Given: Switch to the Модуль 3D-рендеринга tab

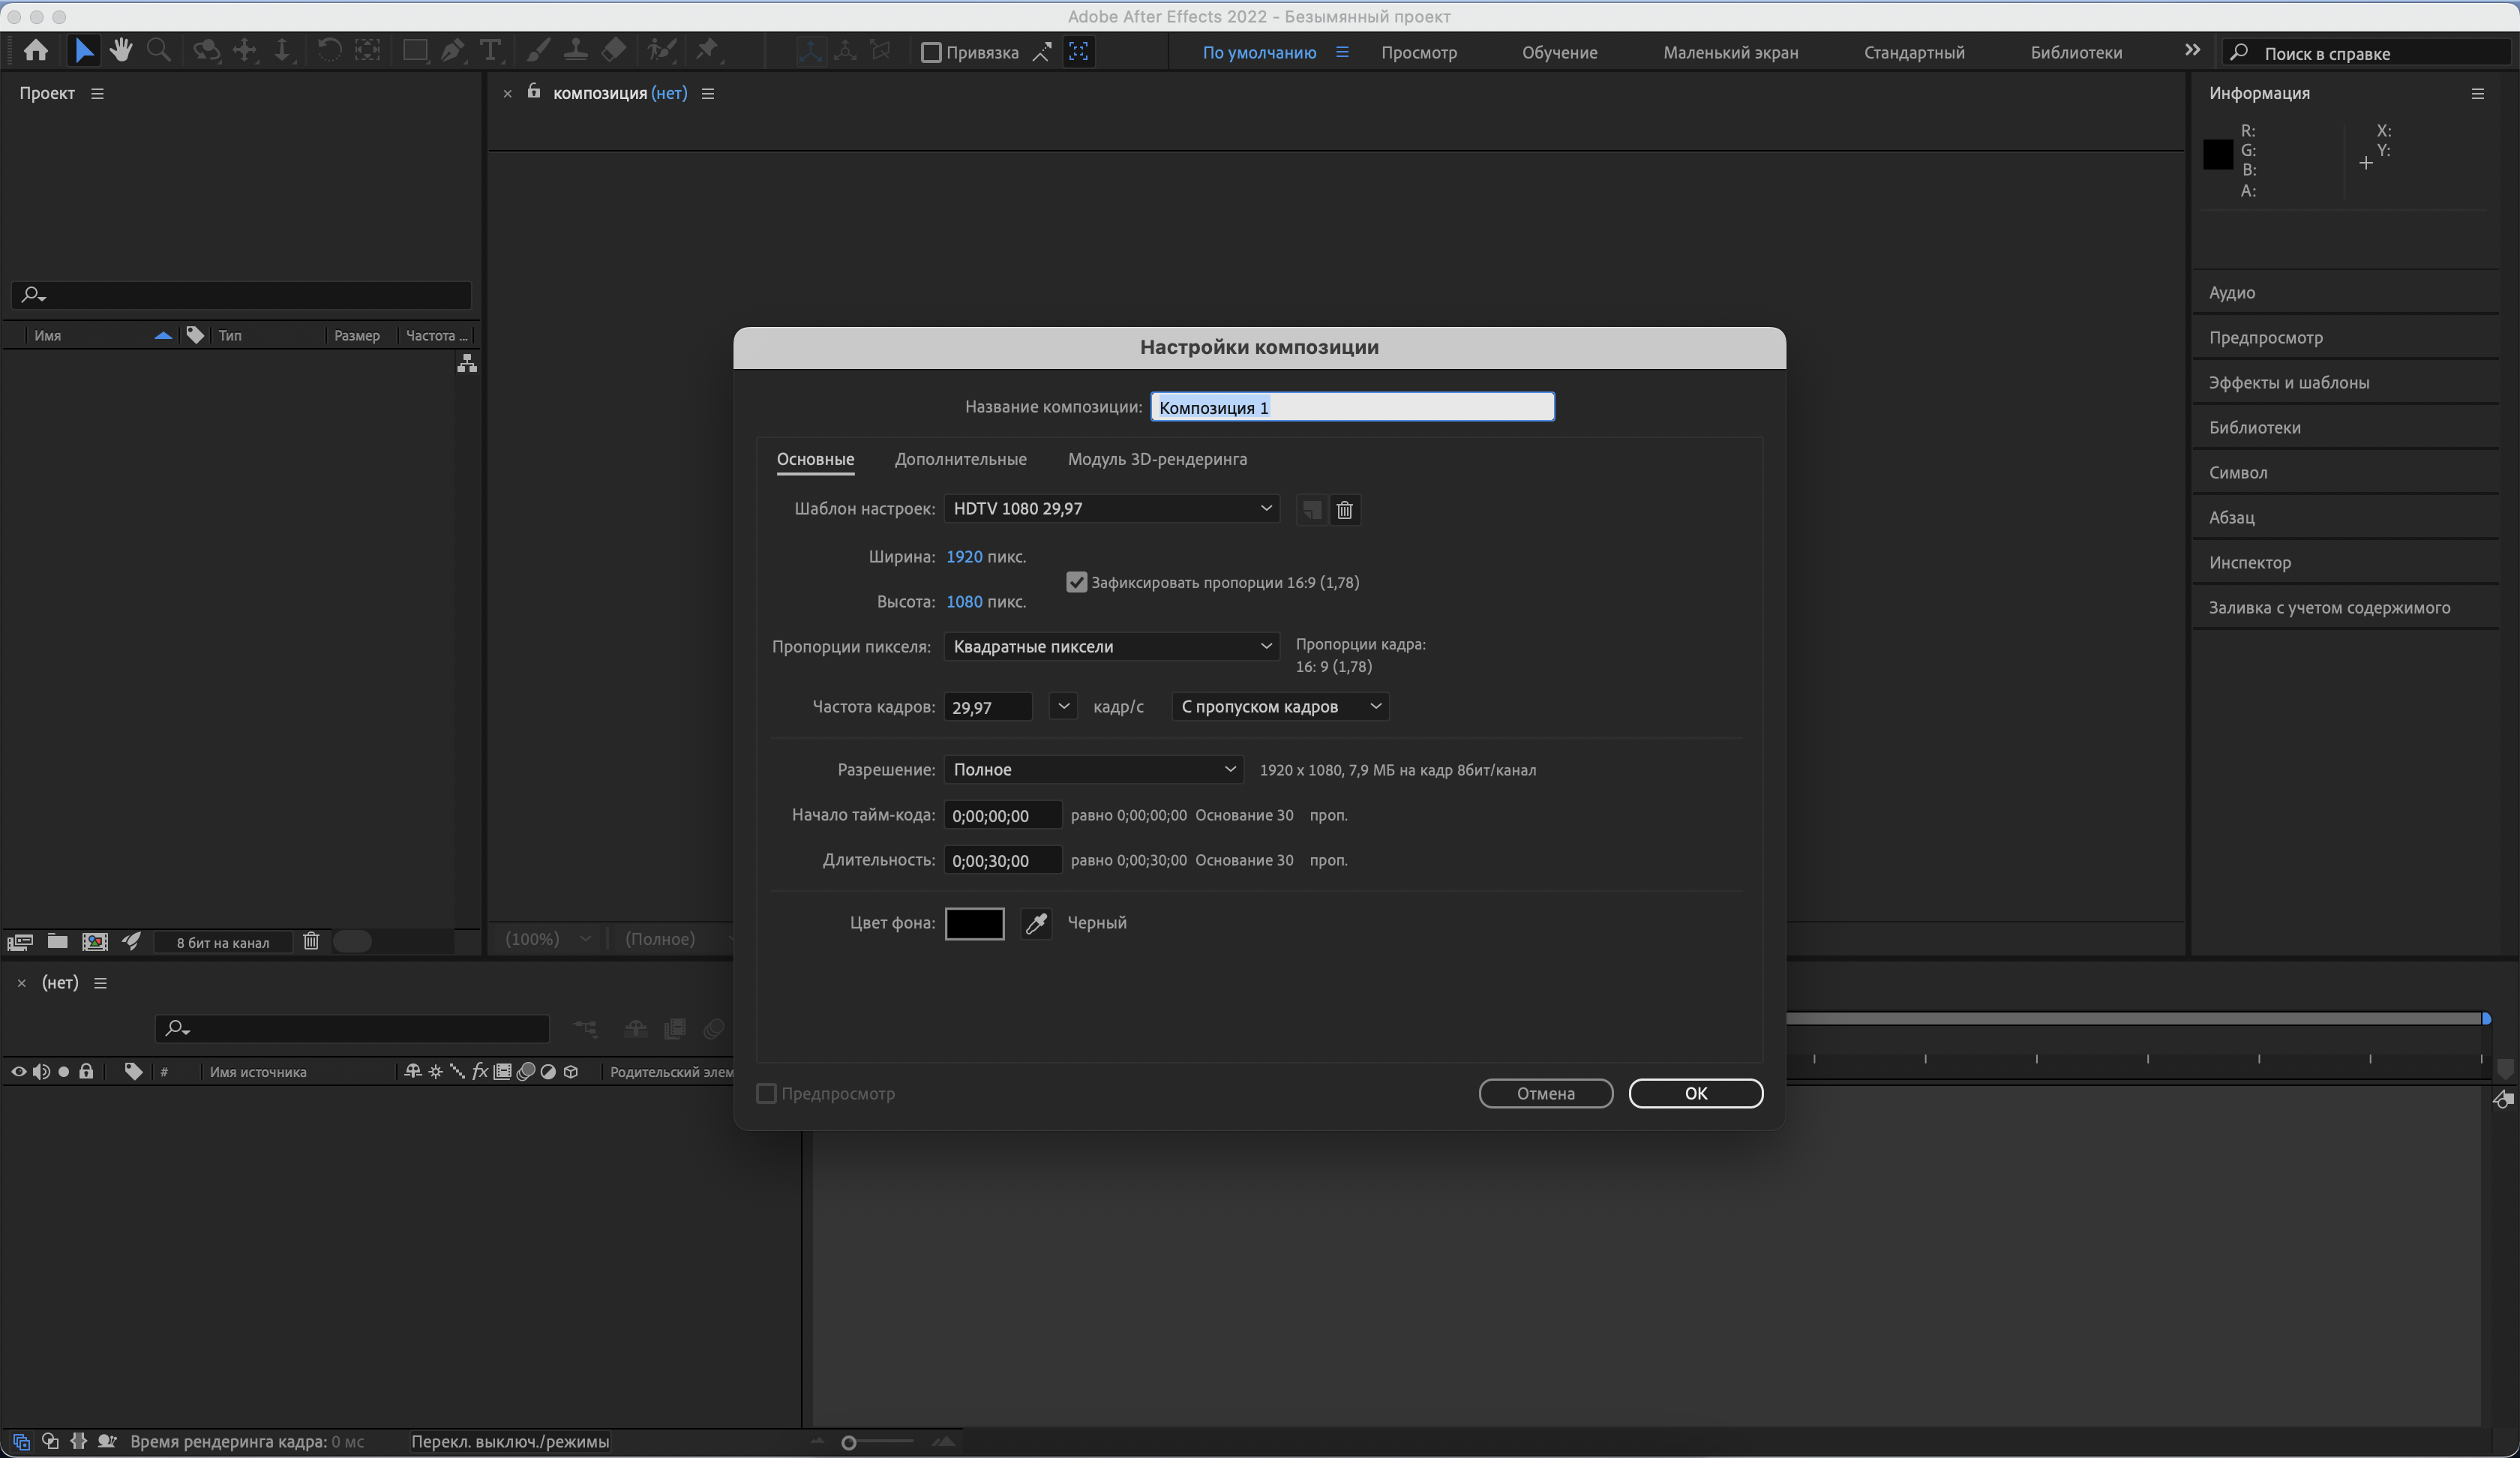Looking at the screenshot, I should coord(1157,459).
